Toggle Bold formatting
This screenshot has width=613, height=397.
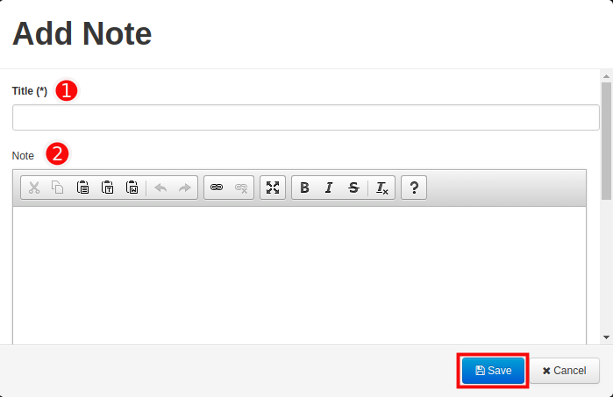[x=304, y=188]
